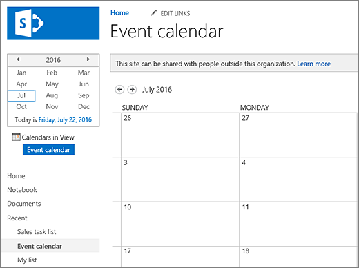Open My list under Recent
The width and height of the screenshot is (359, 268).
[x=27, y=260]
